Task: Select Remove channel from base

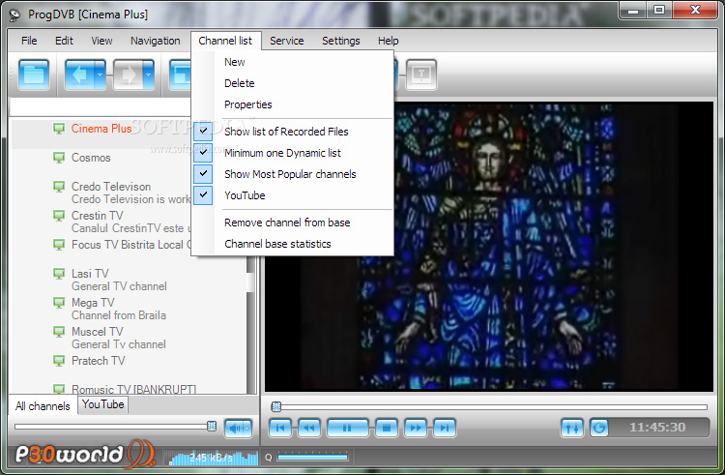Action: click(x=293, y=223)
